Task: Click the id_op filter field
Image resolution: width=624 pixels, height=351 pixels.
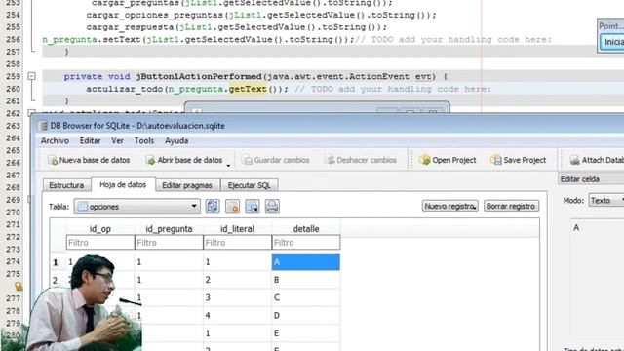Action: pyautogui.click(x=100, y=243)
